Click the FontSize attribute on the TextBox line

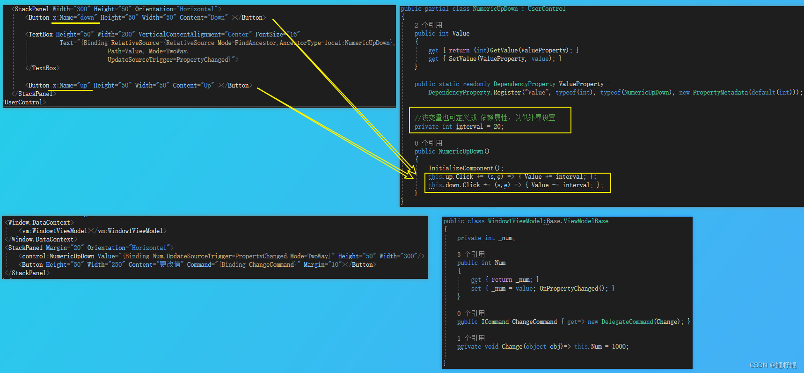click(x=278, y=34)
